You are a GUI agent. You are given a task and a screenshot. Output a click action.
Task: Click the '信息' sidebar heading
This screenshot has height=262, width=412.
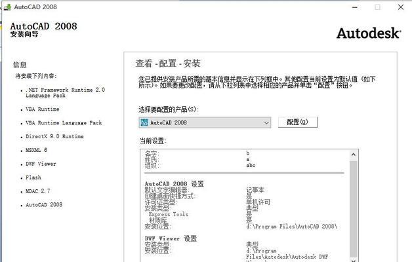click(x=20, y=65)
